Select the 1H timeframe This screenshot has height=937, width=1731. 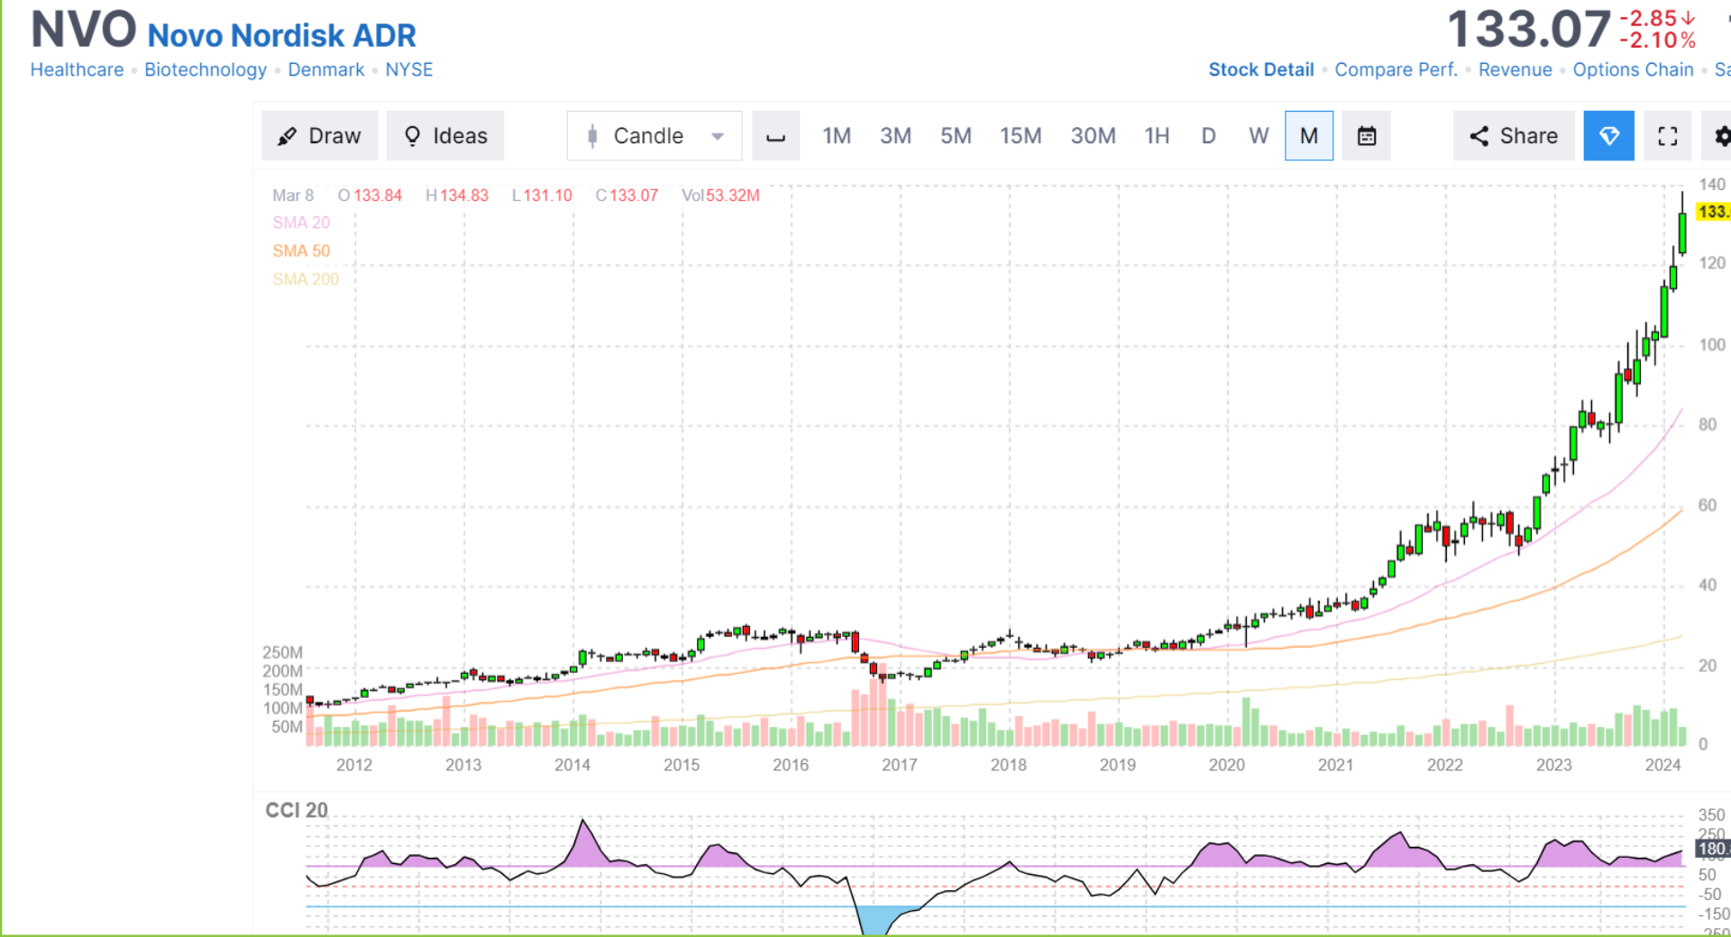[1157, 136]
